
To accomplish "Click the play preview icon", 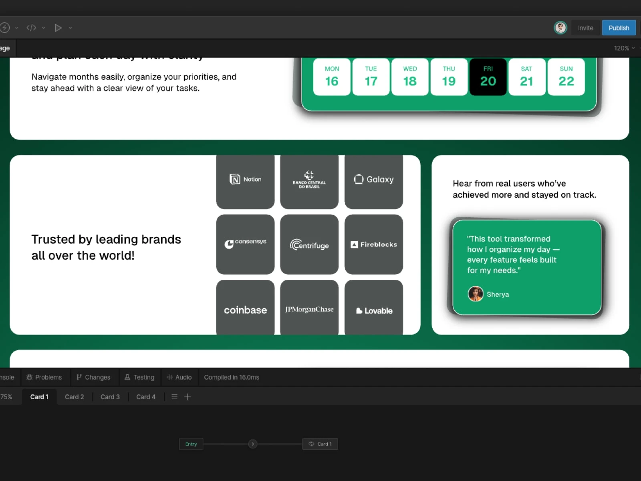I will tap(58, 28).
